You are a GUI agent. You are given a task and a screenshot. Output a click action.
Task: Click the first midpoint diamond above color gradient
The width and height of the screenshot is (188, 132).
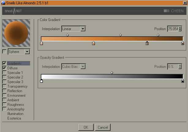67,35
